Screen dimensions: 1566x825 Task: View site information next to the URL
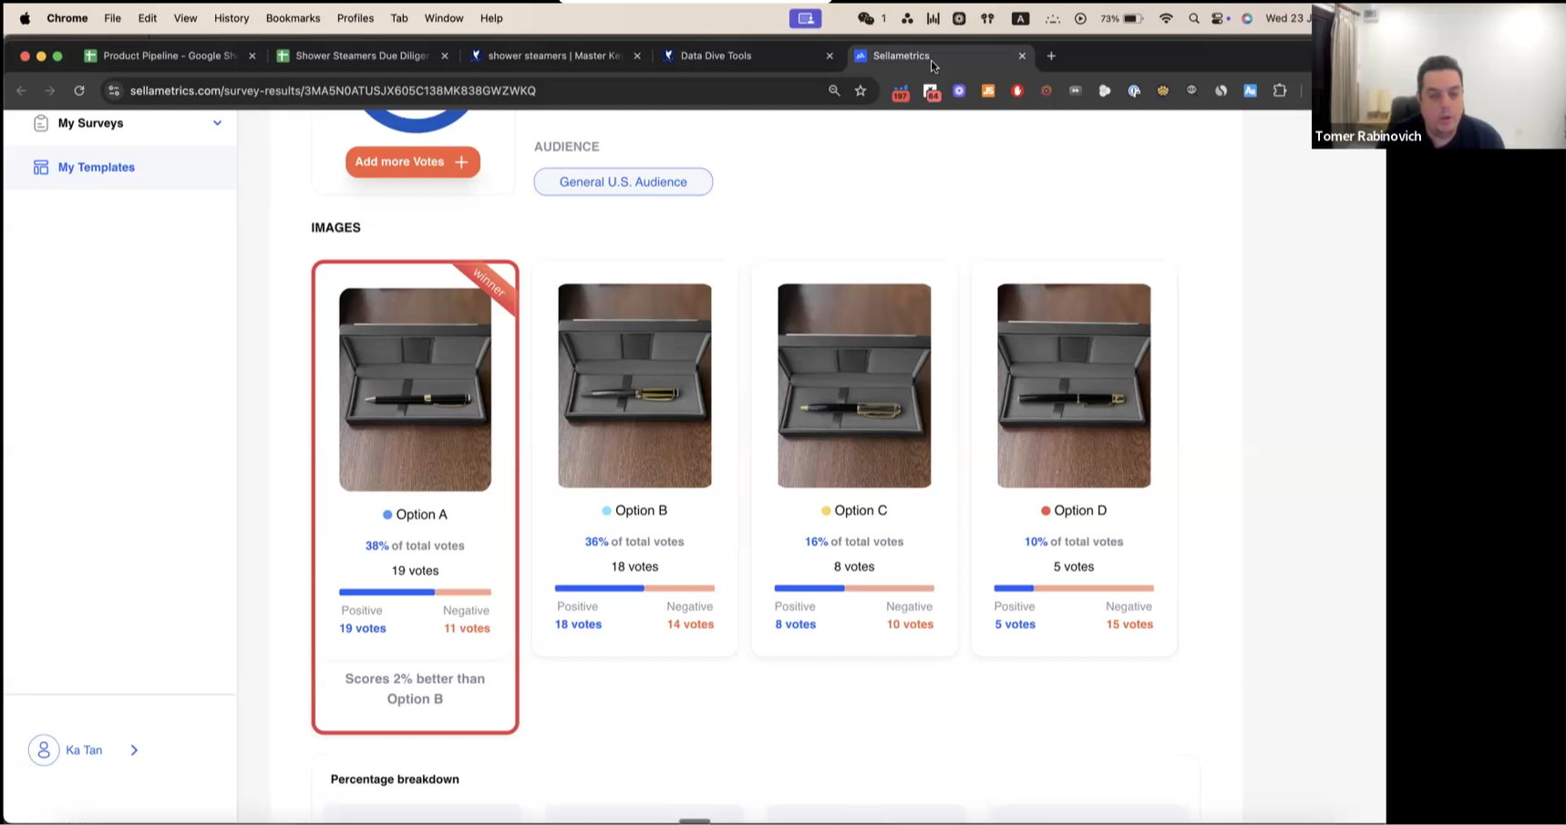click(x=114, y=90)
